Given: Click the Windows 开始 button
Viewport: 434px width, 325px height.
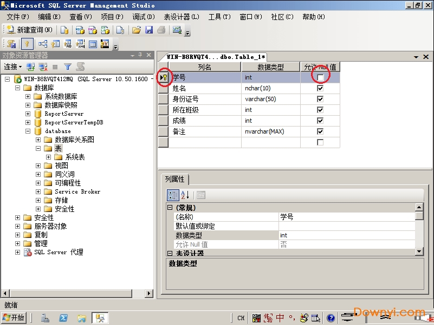Looking at the screenshot, I should click(x=14, y=318).
